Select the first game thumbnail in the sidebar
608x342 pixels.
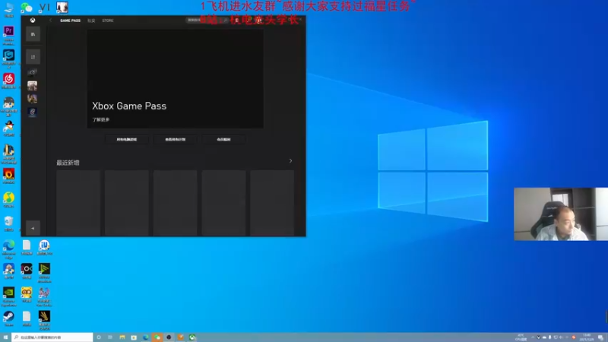point(32,72)
